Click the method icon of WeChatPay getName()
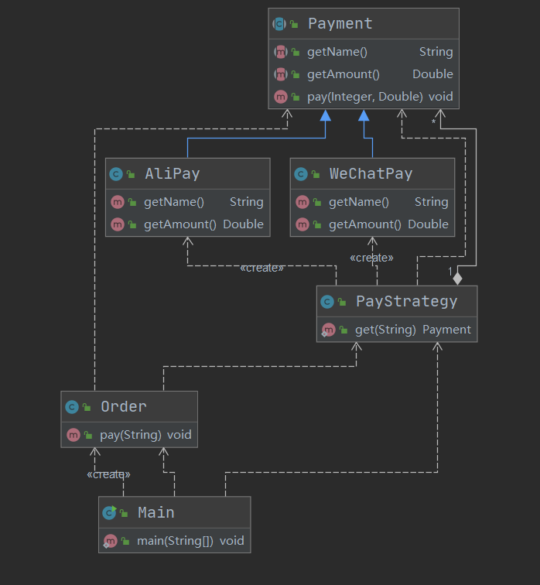540x585 pixels. 302,202
